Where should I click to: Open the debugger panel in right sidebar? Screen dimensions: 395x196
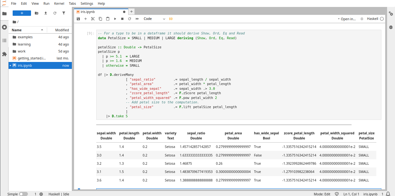coord(391,27)
